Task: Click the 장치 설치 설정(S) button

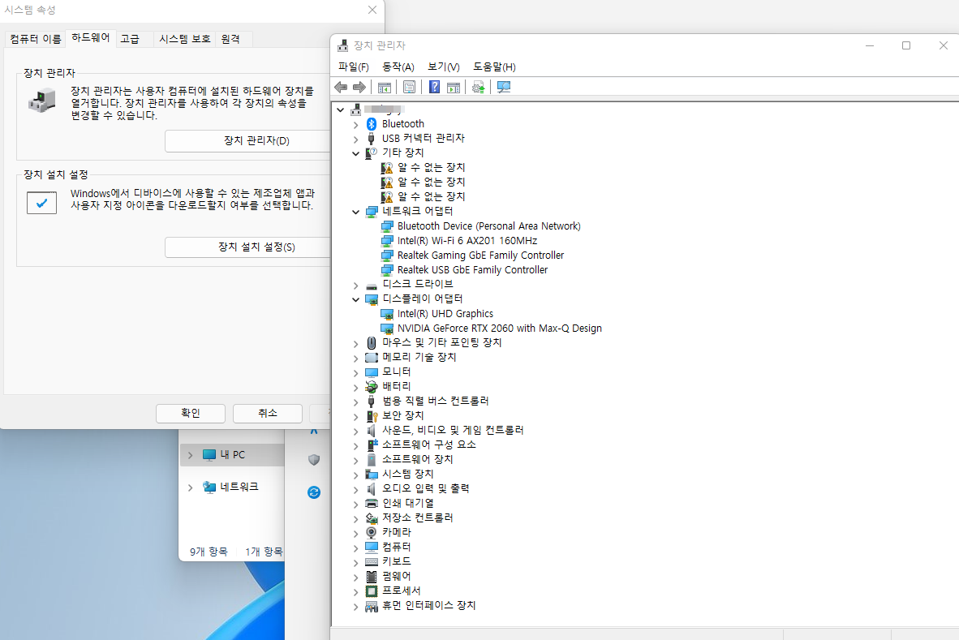Action: coord(256,247)
